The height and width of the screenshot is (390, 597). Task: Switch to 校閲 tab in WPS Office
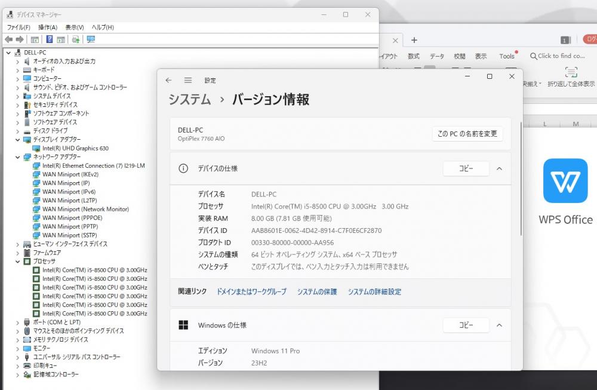pyautogui.click(x=460, y=56)
